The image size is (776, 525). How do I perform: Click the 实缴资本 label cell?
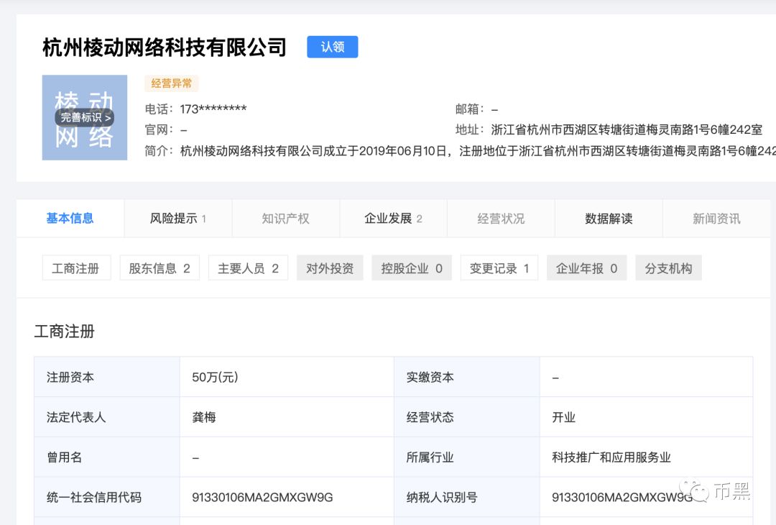click(x=467, y=377)
